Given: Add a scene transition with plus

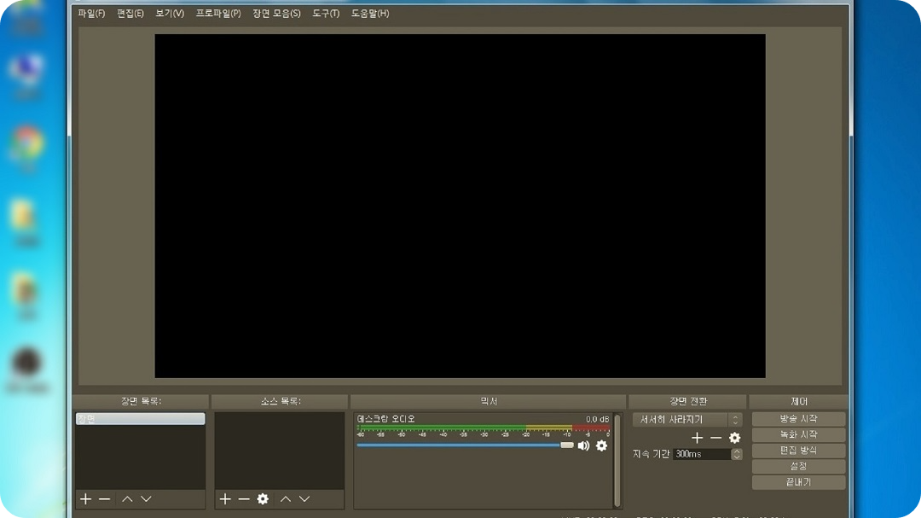Looking at the screenshot, I should pos(698,438).
